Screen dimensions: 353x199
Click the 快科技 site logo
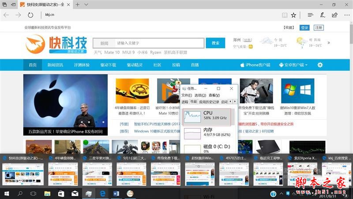tap(56, 44)
